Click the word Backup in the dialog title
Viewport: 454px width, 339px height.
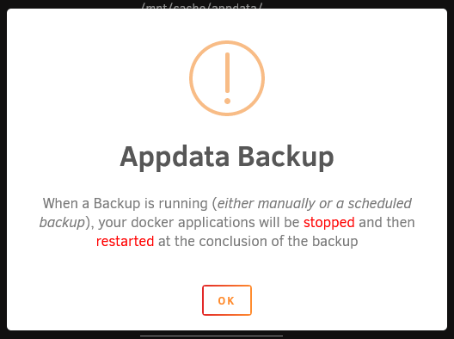point(286,157)
